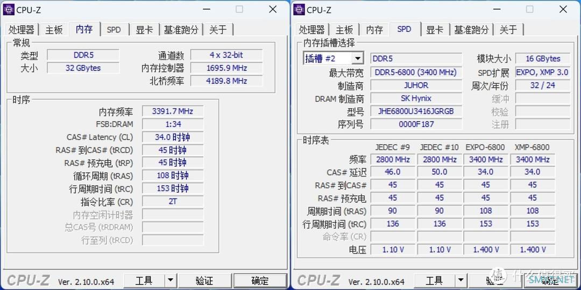
Task: Expand 工具 dropdown arrow in right window
Action: click(460, 281)
